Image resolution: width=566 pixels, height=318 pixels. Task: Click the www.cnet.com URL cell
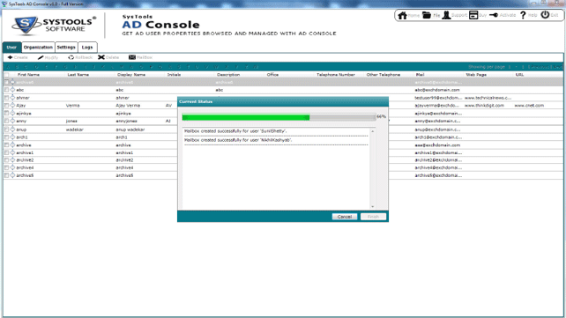point(529,106)
